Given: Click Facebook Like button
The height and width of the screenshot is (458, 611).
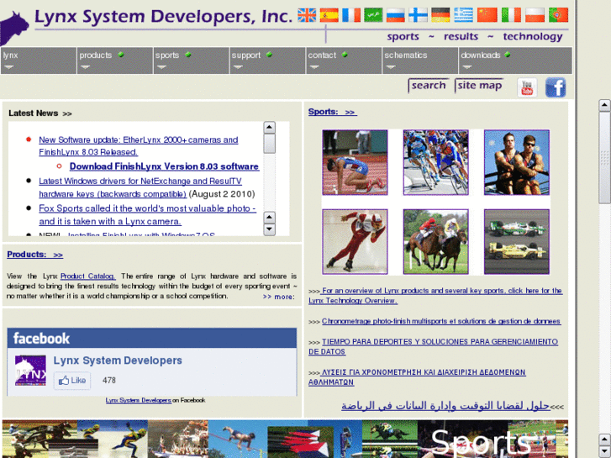Looking at the screenshot, I should [72, 381].
